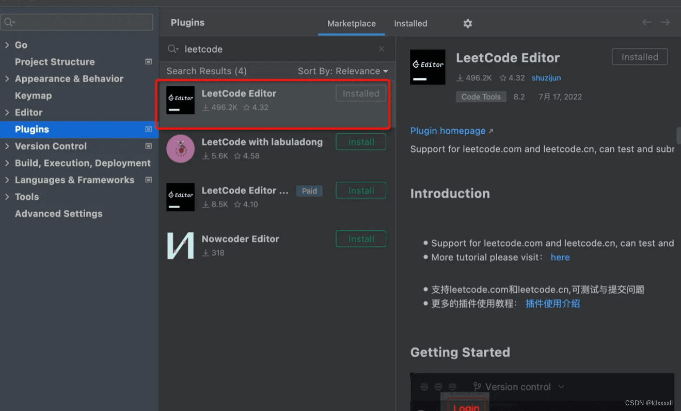
Task: Click Installed button in detail header
Action: [640, 57]
